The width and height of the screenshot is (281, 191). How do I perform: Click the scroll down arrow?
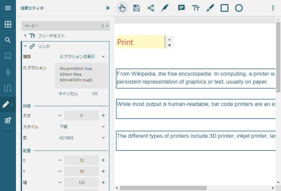coord(278,182)
